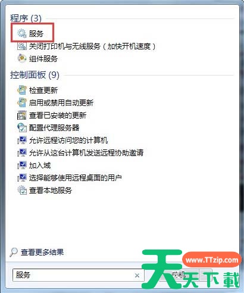Open the 服务 program result

36,33
